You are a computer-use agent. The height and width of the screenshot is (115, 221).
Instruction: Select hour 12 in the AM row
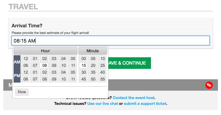[x=26, y=59]
